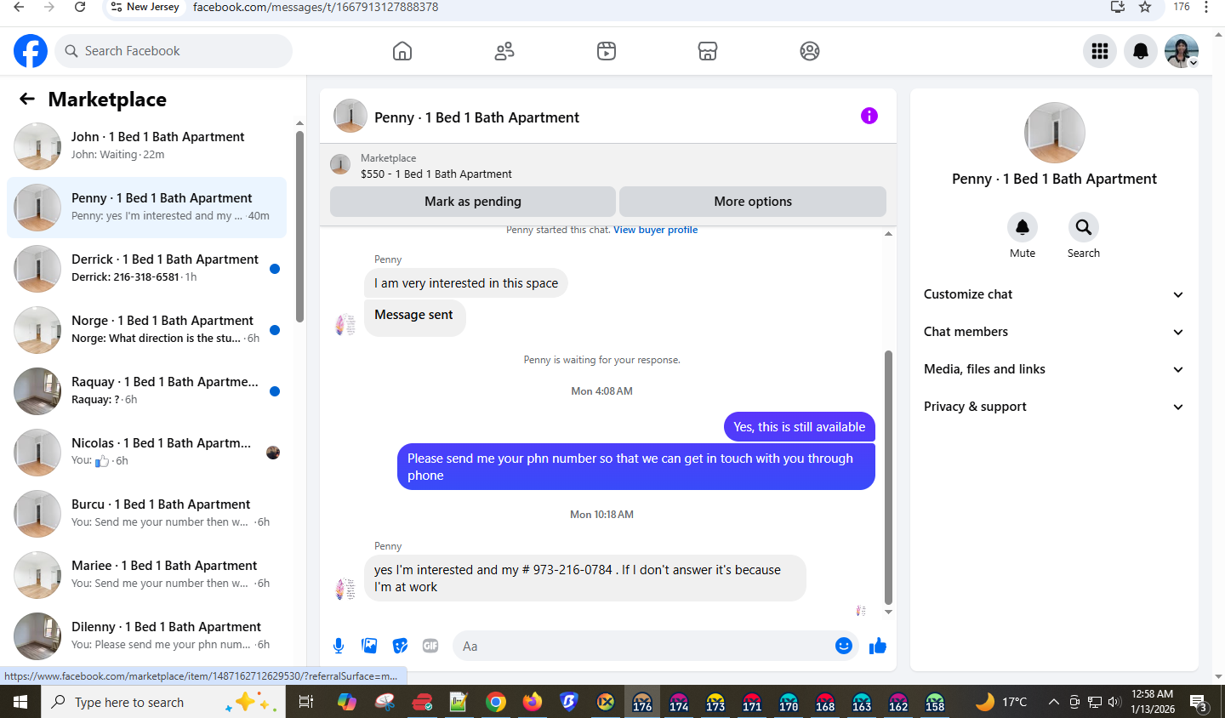This screenshot has height=718, width=1225.
Task: Open the Groups icon in top navigation
Action: click(810, 51)
